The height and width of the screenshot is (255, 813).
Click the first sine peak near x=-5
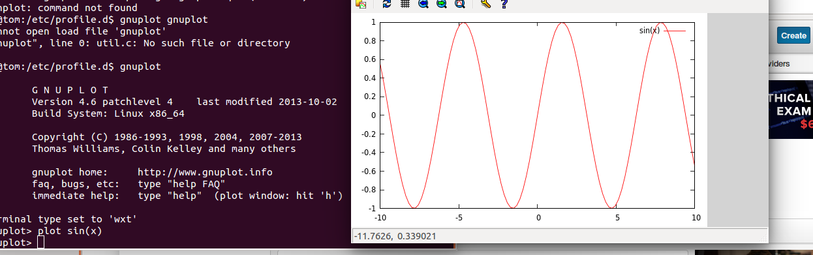click(462, 23)
